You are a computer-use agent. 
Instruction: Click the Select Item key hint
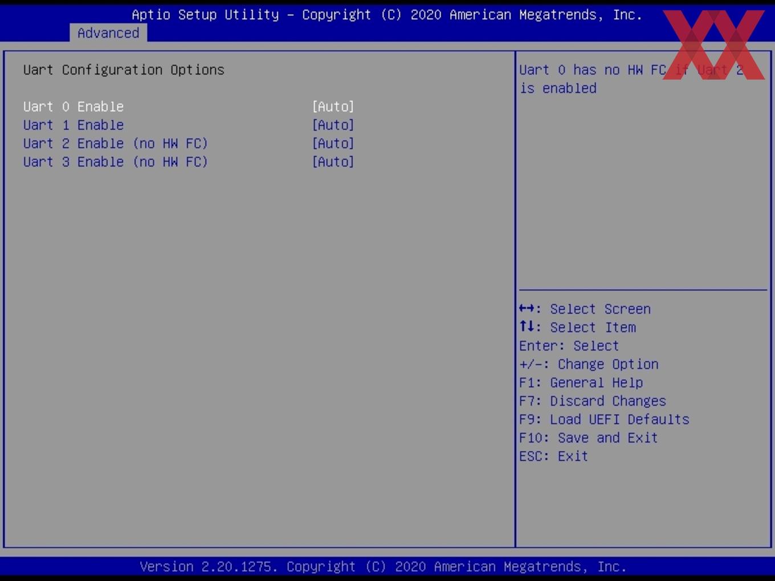click(x=577, y=328)
